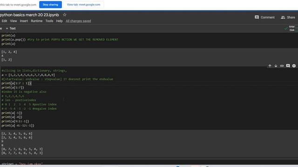Image resolution: width=298 pixels, height=167 pixels.
Task: Open the RAM Disk resource indicator
Action: point(291,28)
